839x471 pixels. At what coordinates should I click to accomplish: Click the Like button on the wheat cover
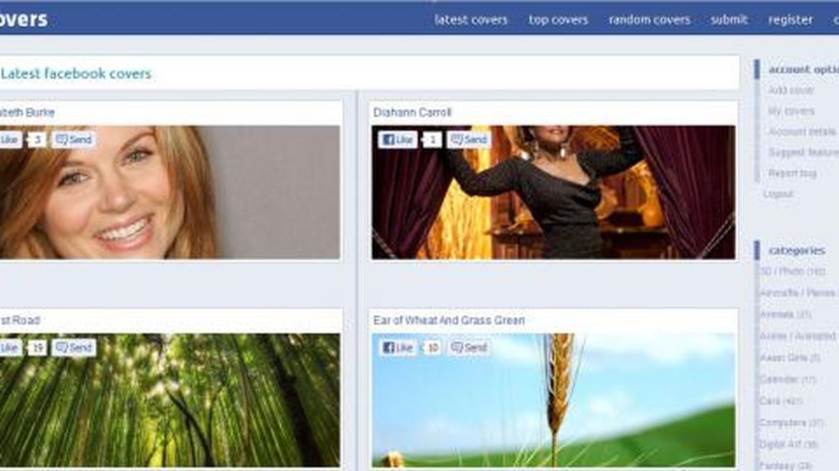(398, 347)
